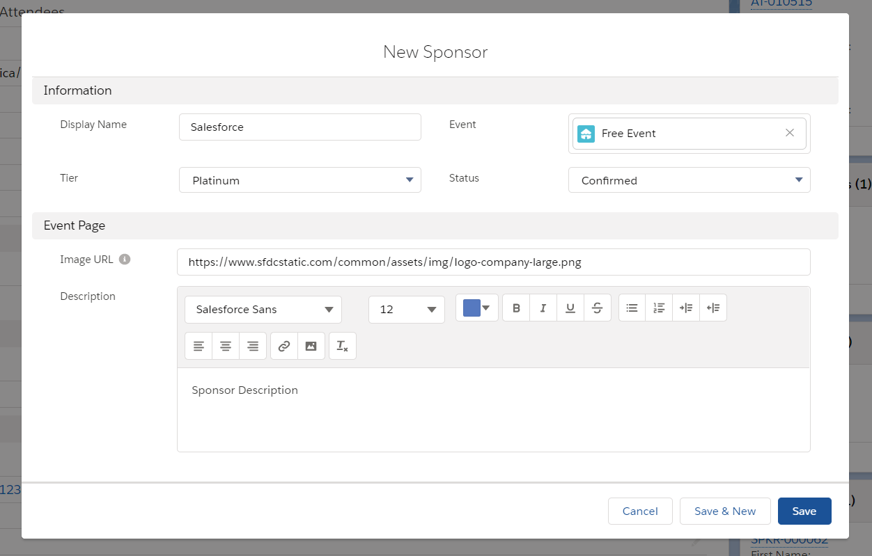872x556 pixels.
Task: Open the Tier Platinum dropdown
Action: tap(300, 180)
